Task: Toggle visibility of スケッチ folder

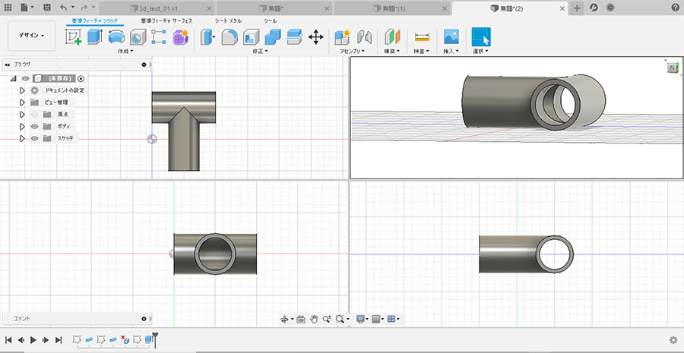Action: tap(34, 138)
